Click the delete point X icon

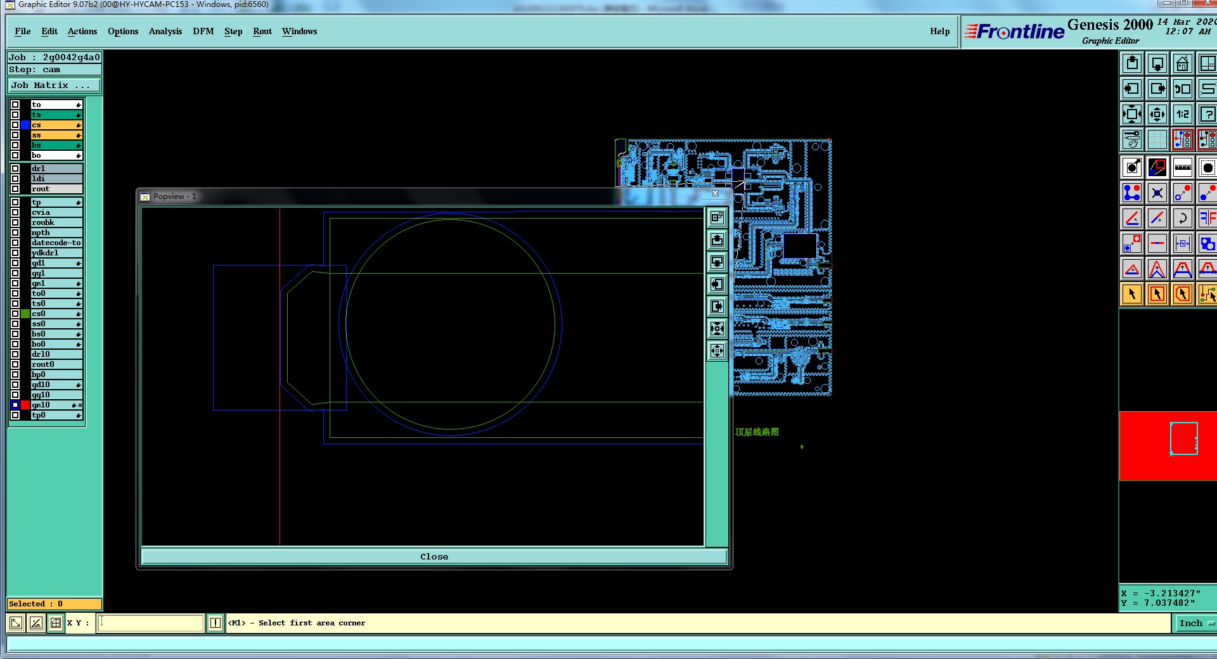(x=1157, y=193)
